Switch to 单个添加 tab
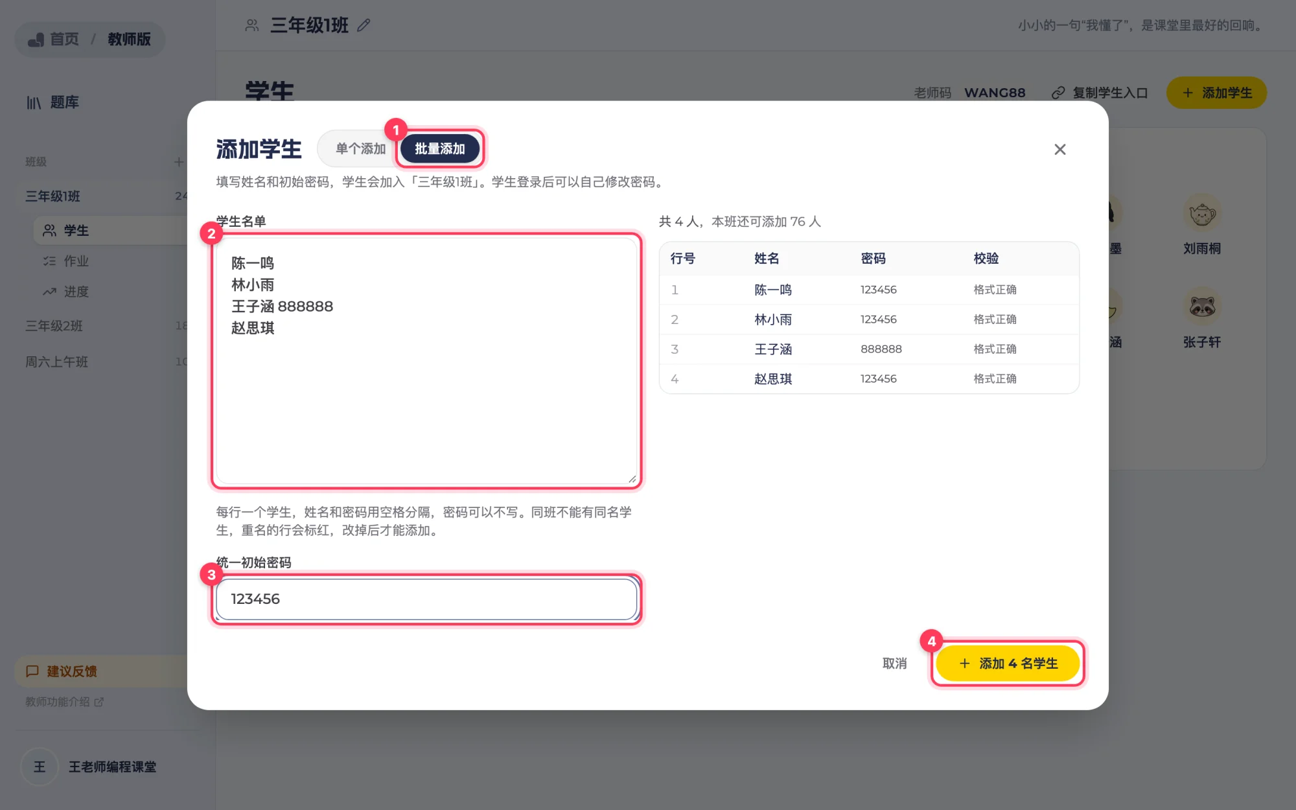 point(360,149)
